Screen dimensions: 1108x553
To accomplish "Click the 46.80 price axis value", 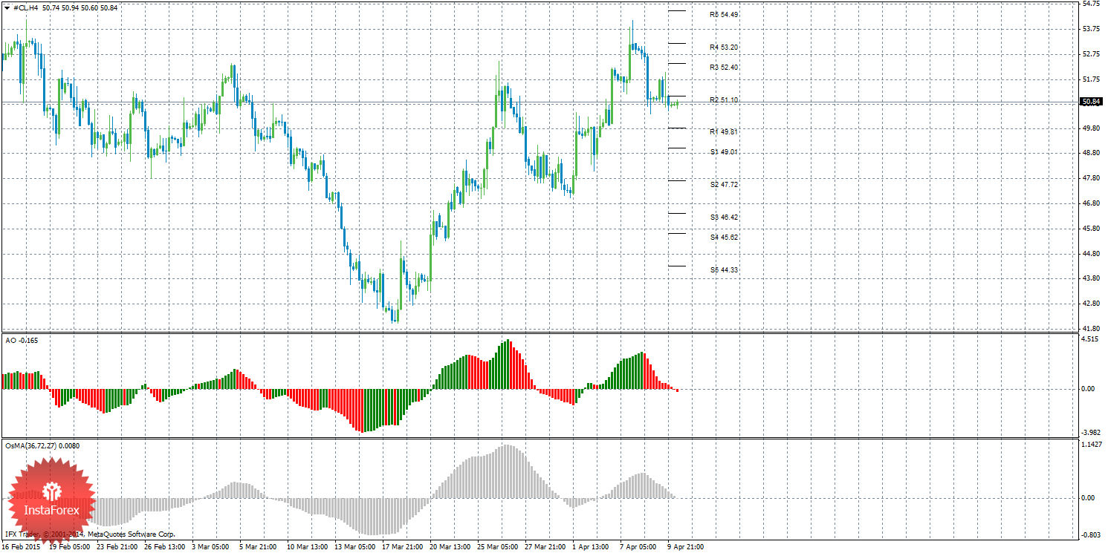I will tap(1091, 203).
